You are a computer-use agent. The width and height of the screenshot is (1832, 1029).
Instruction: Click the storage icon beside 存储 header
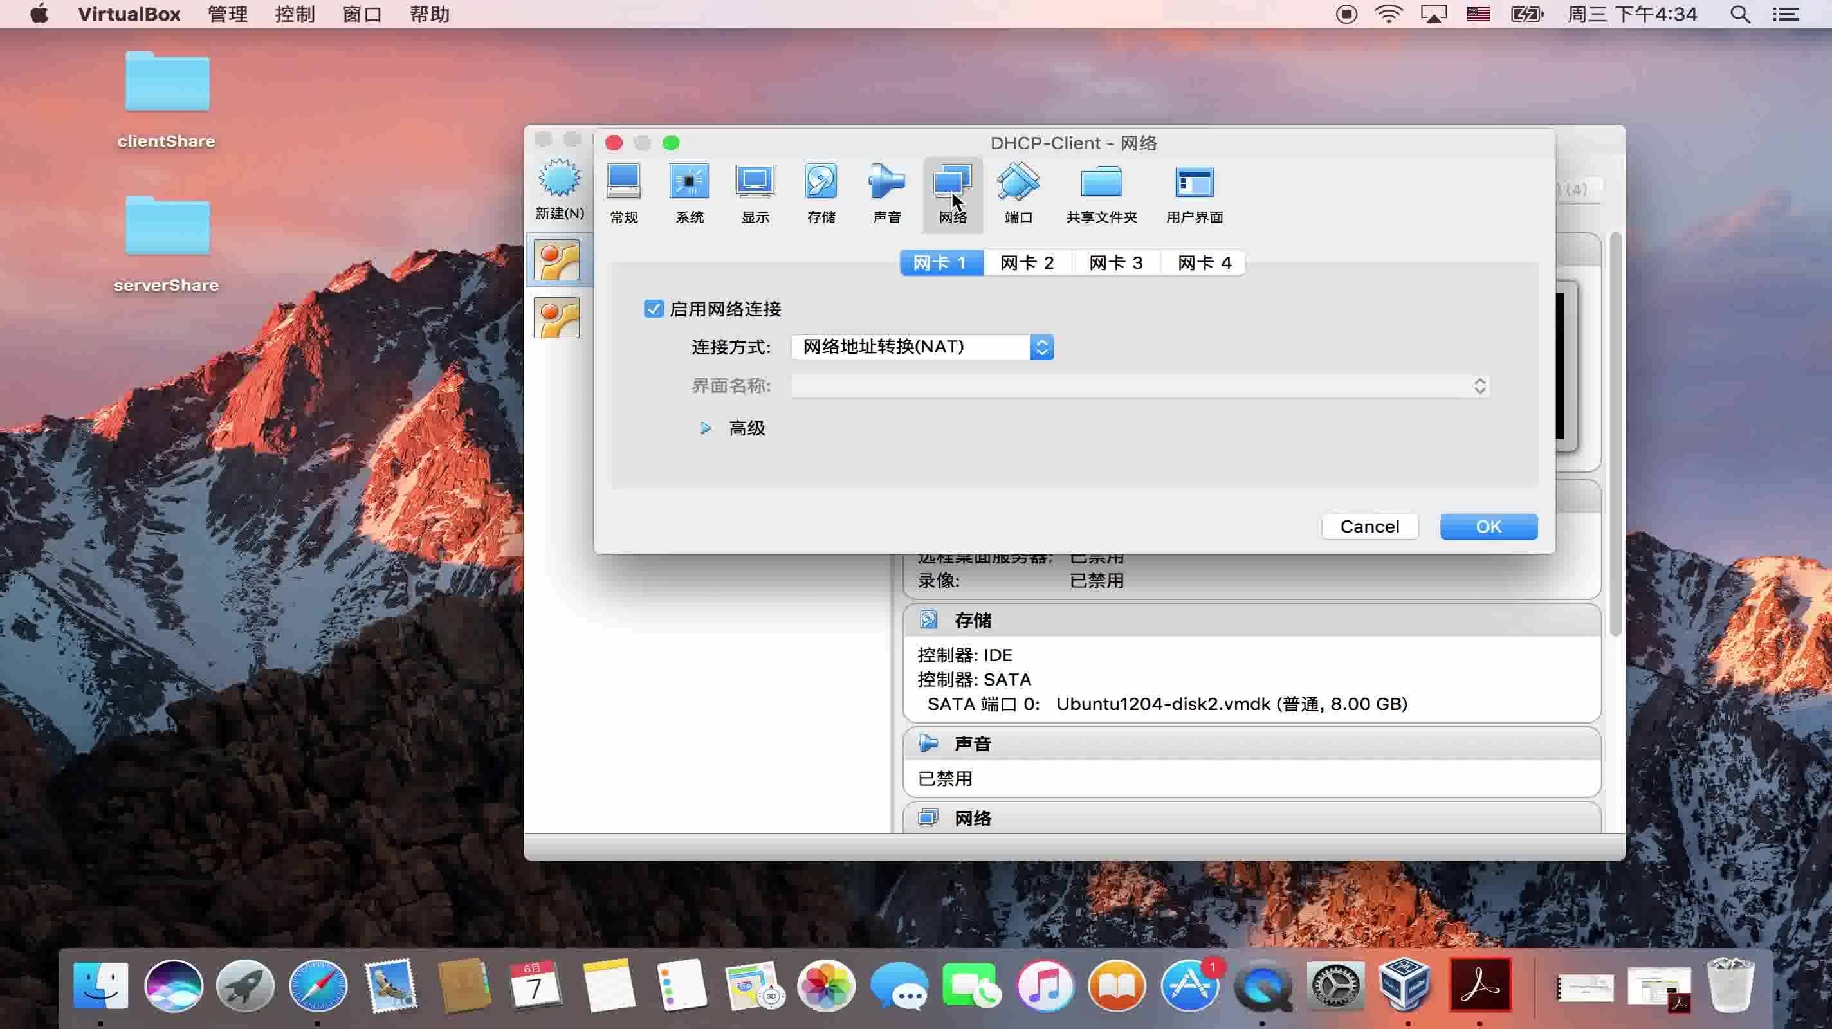point(928,620)
